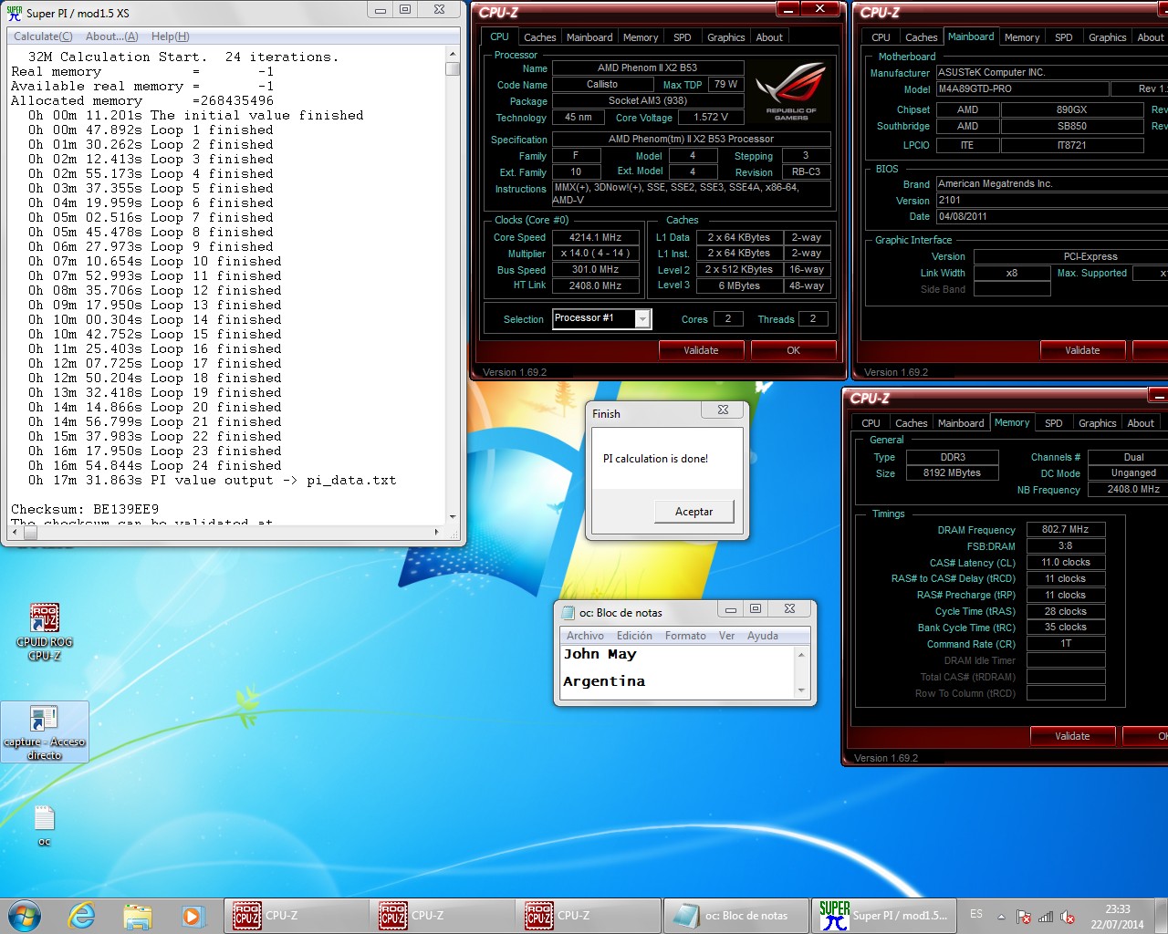Viewport: 1168px width, 934px height.
Task: Switch to Mainboard tab in first CPU-Z window
Action: tap(589, 37)
